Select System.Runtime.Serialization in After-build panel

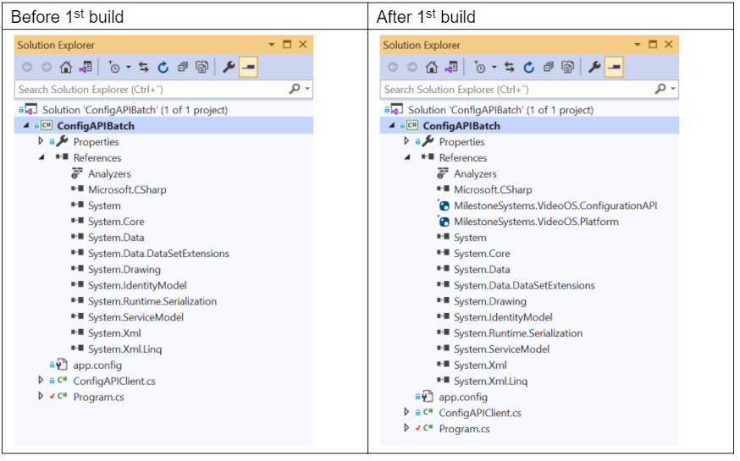point(517,333)
